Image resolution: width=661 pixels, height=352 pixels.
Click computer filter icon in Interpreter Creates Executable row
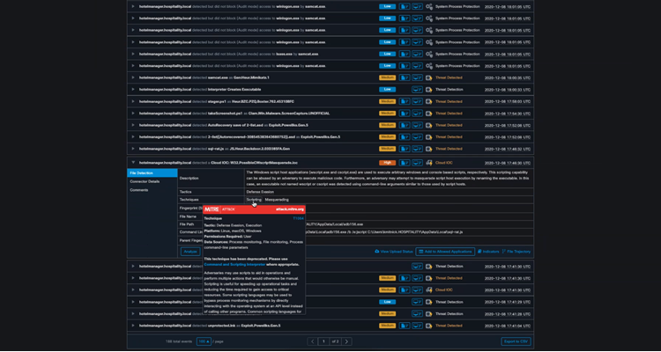pyautogui.click(x=418, y=89)
